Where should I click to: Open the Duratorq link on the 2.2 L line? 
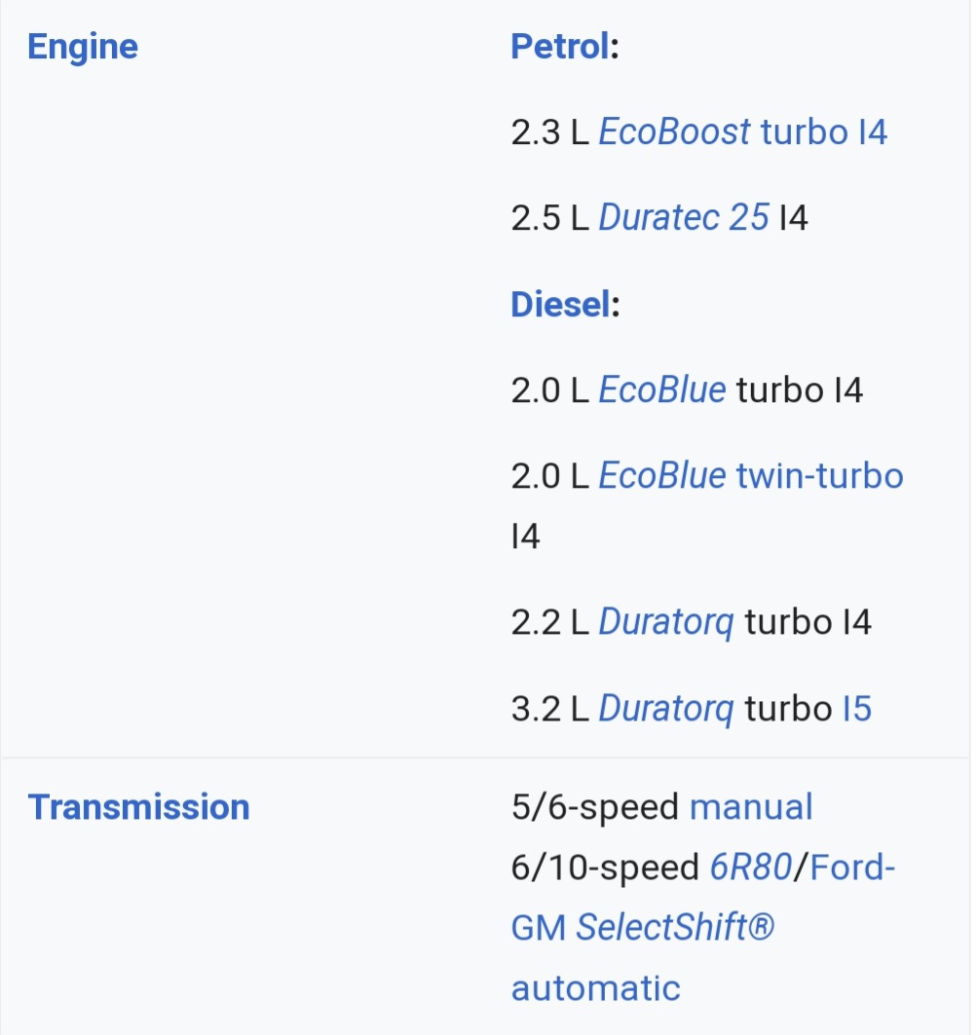(x=665, y=622)
